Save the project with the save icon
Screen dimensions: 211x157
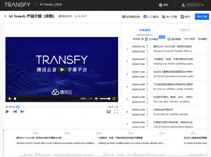pos(185,17)
